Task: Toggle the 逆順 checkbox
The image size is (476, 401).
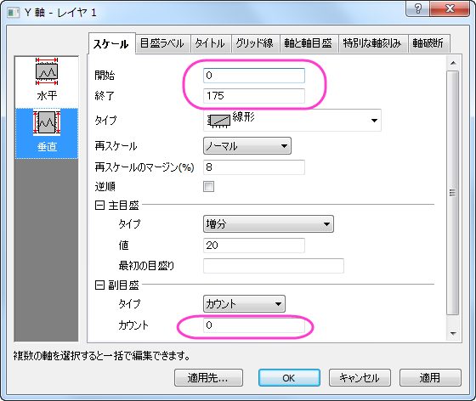Action: click(208, 186)
